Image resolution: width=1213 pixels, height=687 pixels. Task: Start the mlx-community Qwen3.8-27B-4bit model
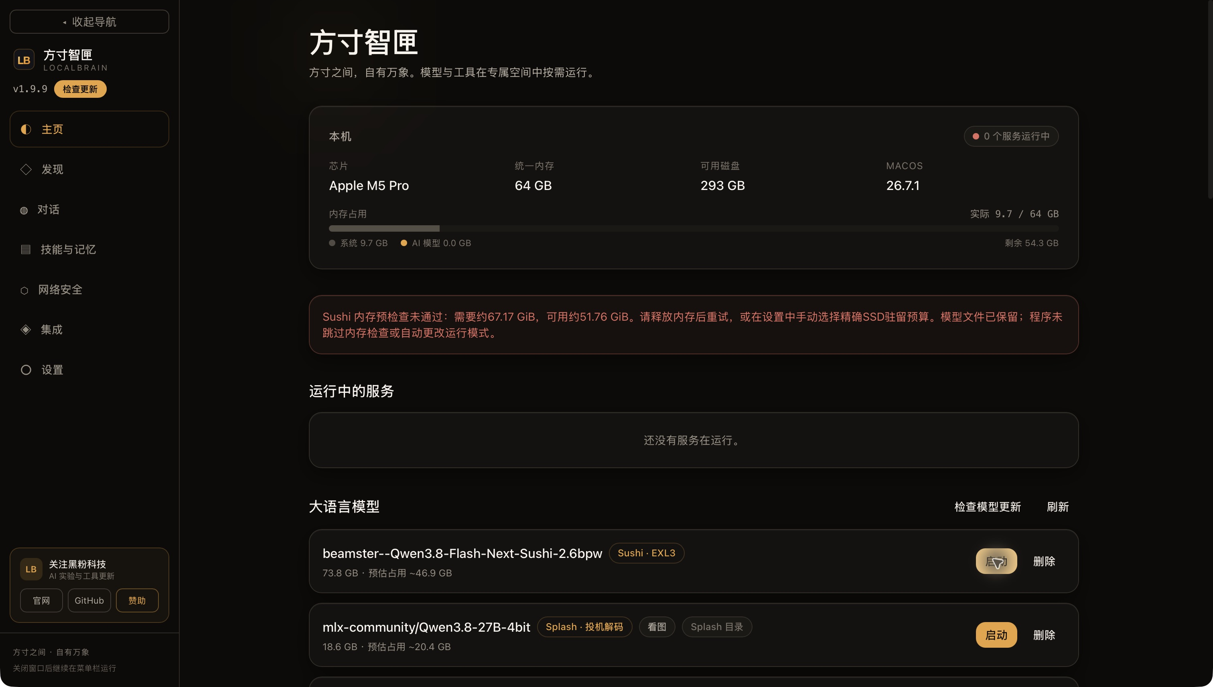coord(996,635)
